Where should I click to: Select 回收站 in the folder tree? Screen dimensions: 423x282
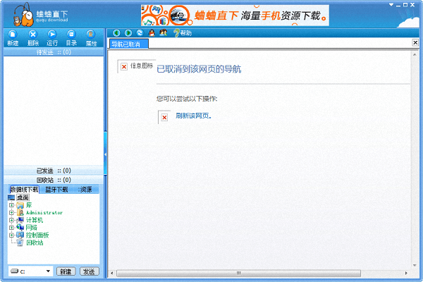(x=35, y=243)
